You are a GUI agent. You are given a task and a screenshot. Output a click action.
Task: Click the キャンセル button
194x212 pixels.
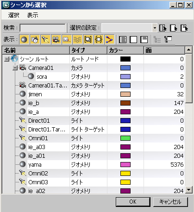coord(170,202)
